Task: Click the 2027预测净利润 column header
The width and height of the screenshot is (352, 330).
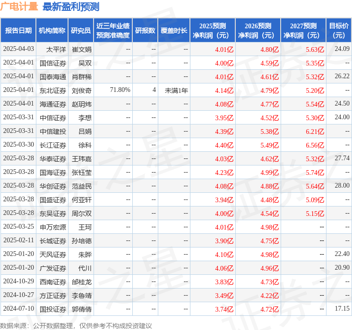Action: pos(303,31)
